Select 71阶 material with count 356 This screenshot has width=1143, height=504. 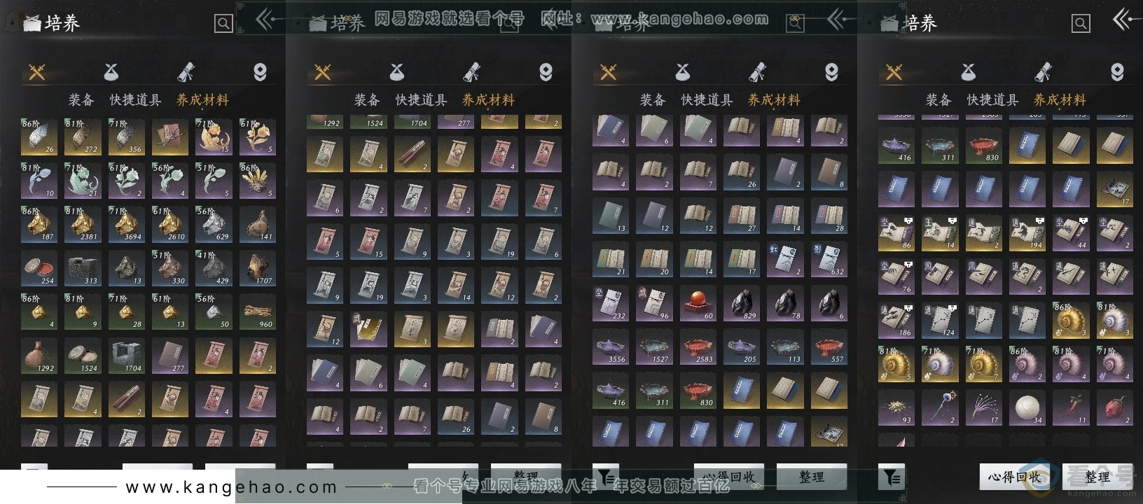pos(126,136)
